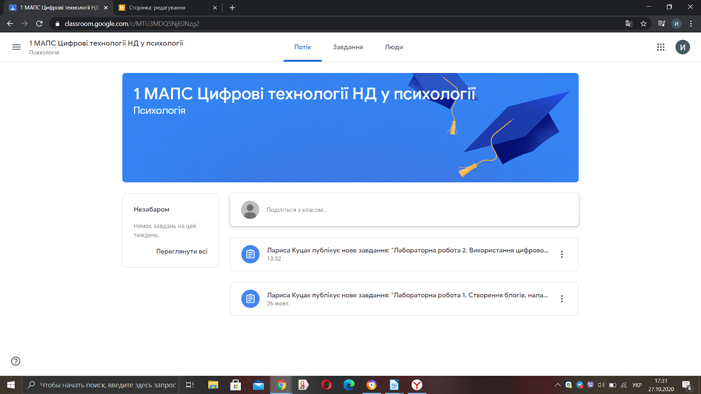Go forward in browser
The image size is (701, 394).
pos(25,24)
